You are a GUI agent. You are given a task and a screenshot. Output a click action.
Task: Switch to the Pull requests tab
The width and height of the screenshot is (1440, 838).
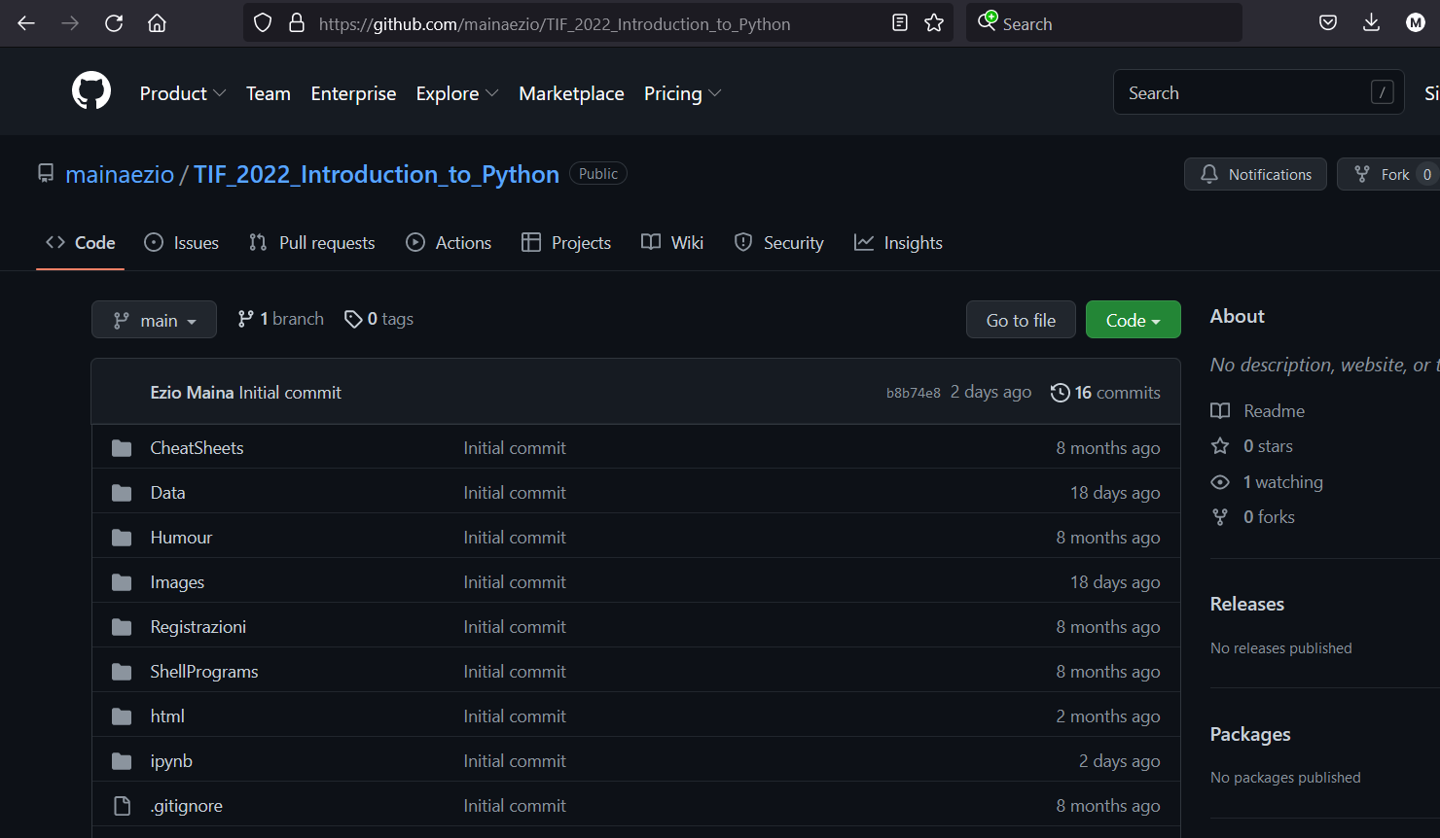[312, 243]
